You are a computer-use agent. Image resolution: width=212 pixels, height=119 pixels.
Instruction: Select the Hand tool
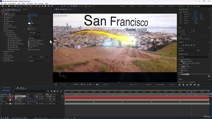pos(9,6)
